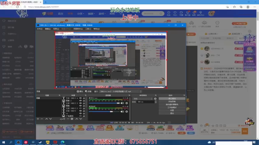Viewport: 259px width, 145px height.
Task: Open settings gear for 麦克风/Aux channel
Action: pyautogui.click(x=127, y=103)
